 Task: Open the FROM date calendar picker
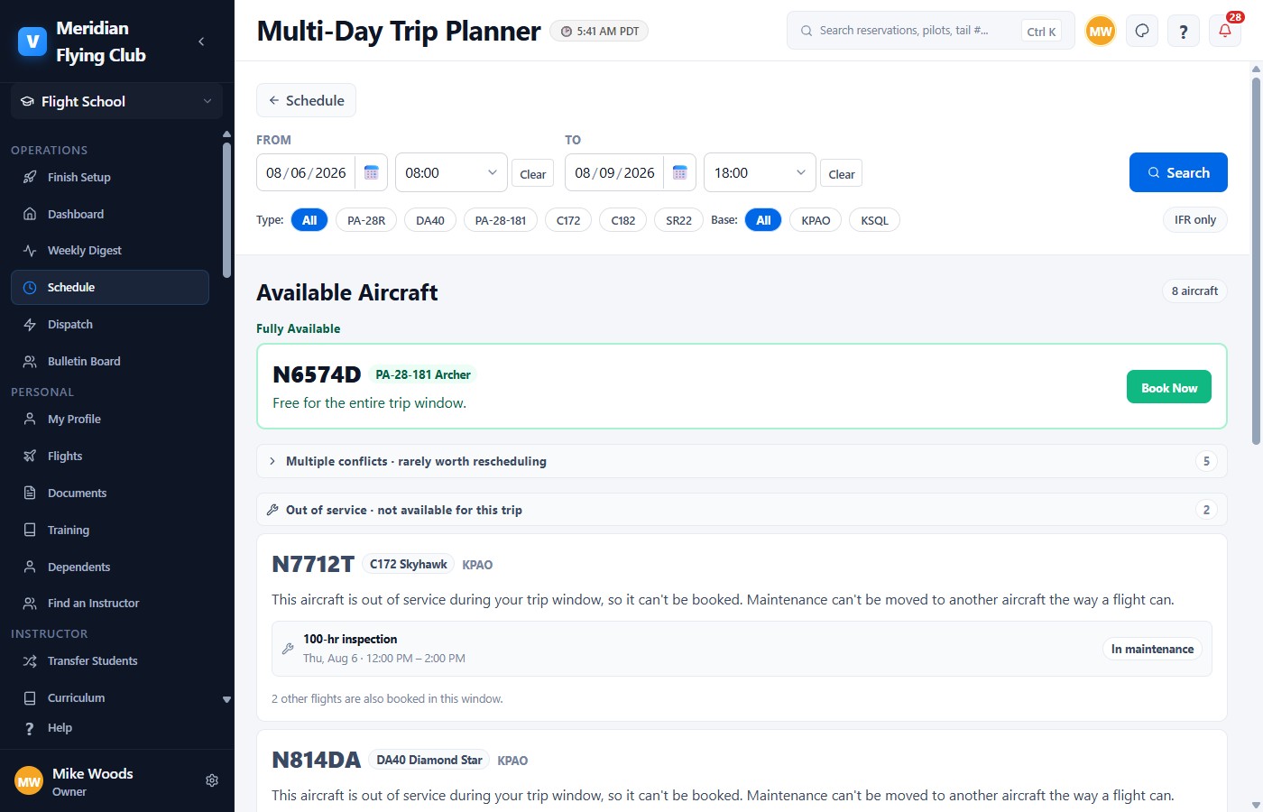pyautogui.click(x=371, y=172)
